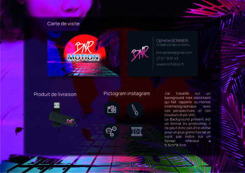Click the pink BNR logo on dark card
Viewport: 245px width, 173px height.
pos(140,53)
